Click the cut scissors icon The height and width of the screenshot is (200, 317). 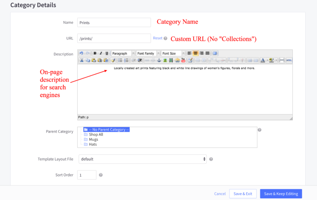click(82, 60)
